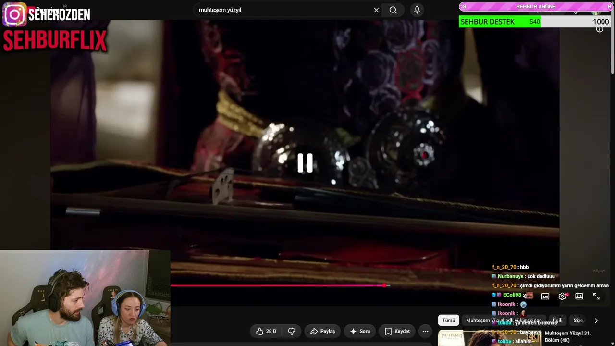Click the SEHBUR DESTEK goal bar

pyautogui.click(x=535, y=22)
